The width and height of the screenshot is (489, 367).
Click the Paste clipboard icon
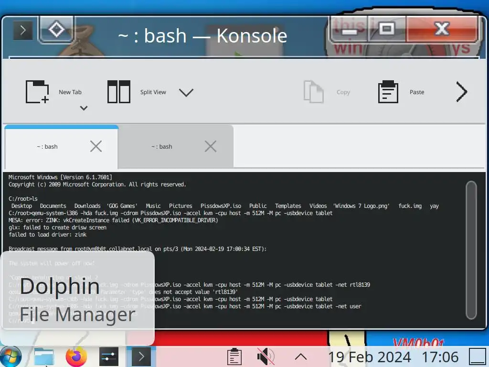coord(388,92)
